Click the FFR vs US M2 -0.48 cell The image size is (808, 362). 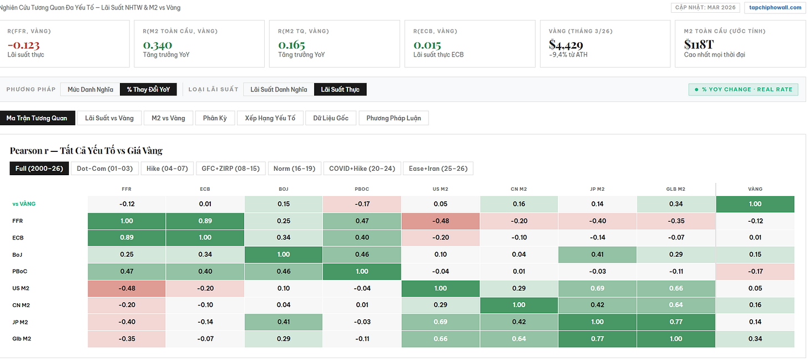tap(440, 221)
